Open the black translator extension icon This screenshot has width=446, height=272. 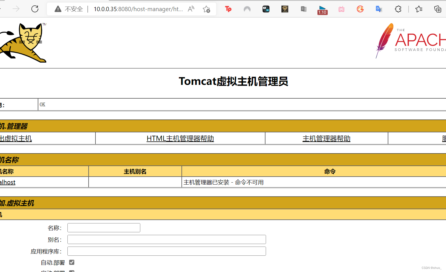[x=266, y=9]
